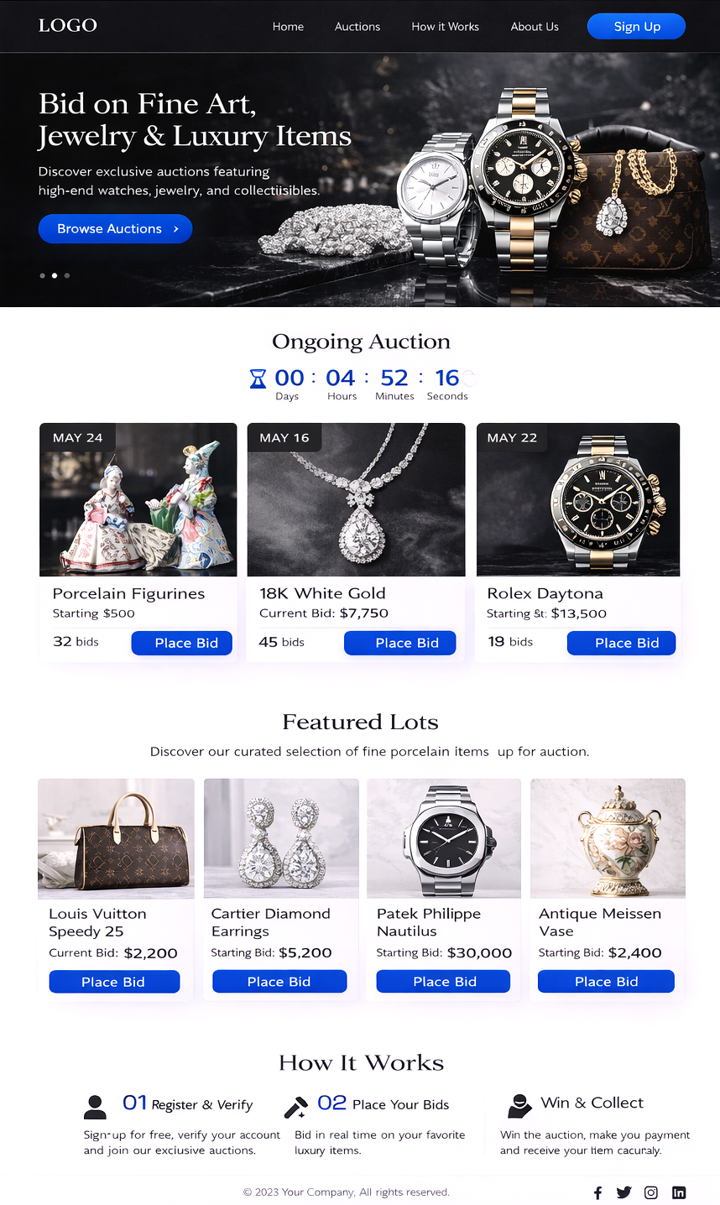
Task: Open the Facebook icon in footer
Action: pyautogui.click(x=597, y=1192)
